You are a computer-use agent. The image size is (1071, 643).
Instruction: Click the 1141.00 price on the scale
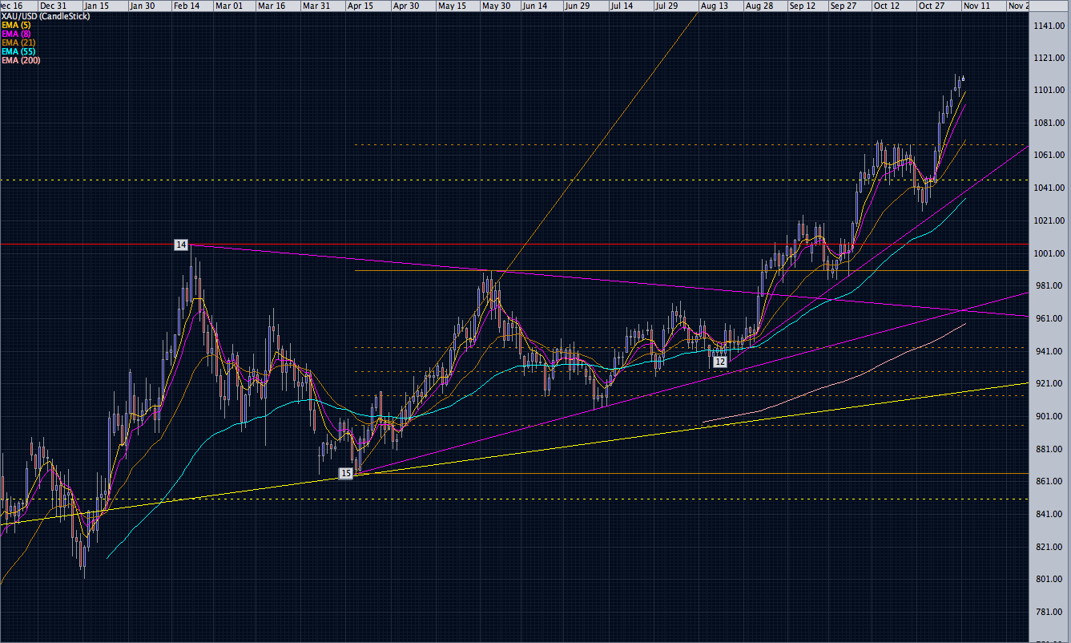coord(1049,26)
